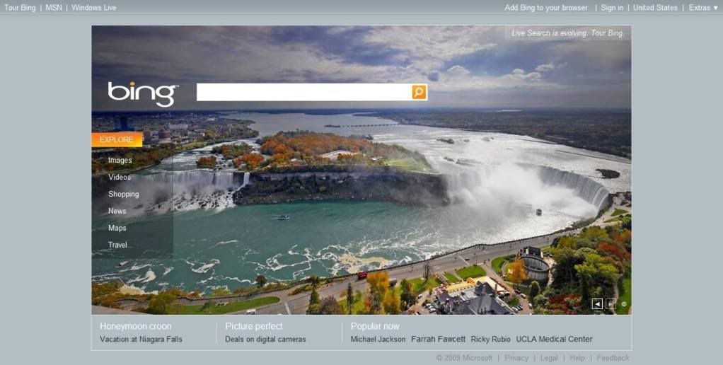Click the orange EXPLORE tab

[117, 139]
